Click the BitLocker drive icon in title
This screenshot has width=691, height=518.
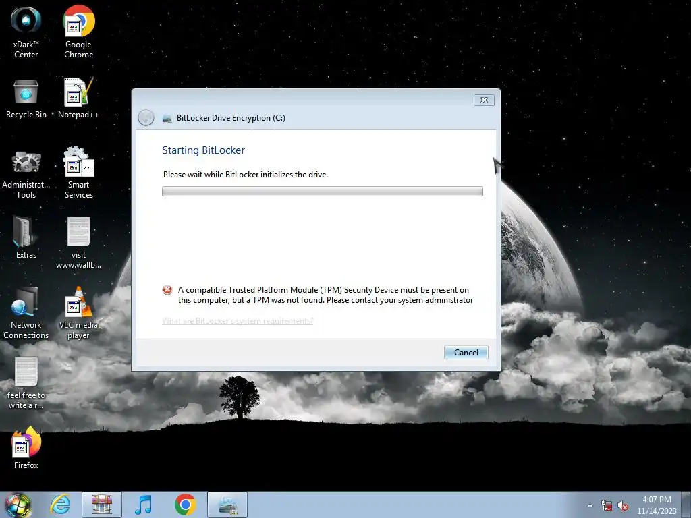[x=167, y=118]
